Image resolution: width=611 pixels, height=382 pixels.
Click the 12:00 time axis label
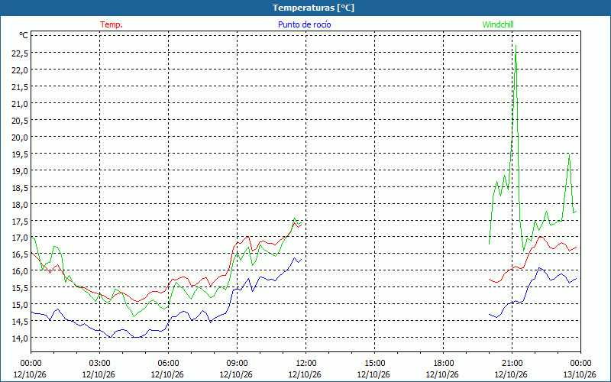point(305,364)
